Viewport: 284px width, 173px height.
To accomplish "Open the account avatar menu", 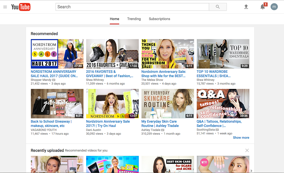I will point(274,7).
